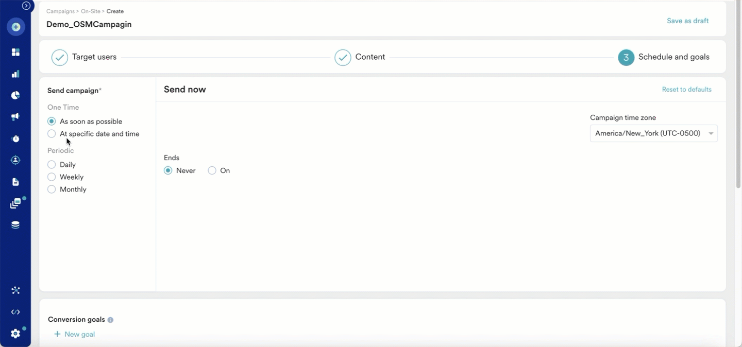The width and height of the screenshot is (742, 347).
Task: Open the settings gear icon
Action: pyautogui.click(x=15, y=334)
